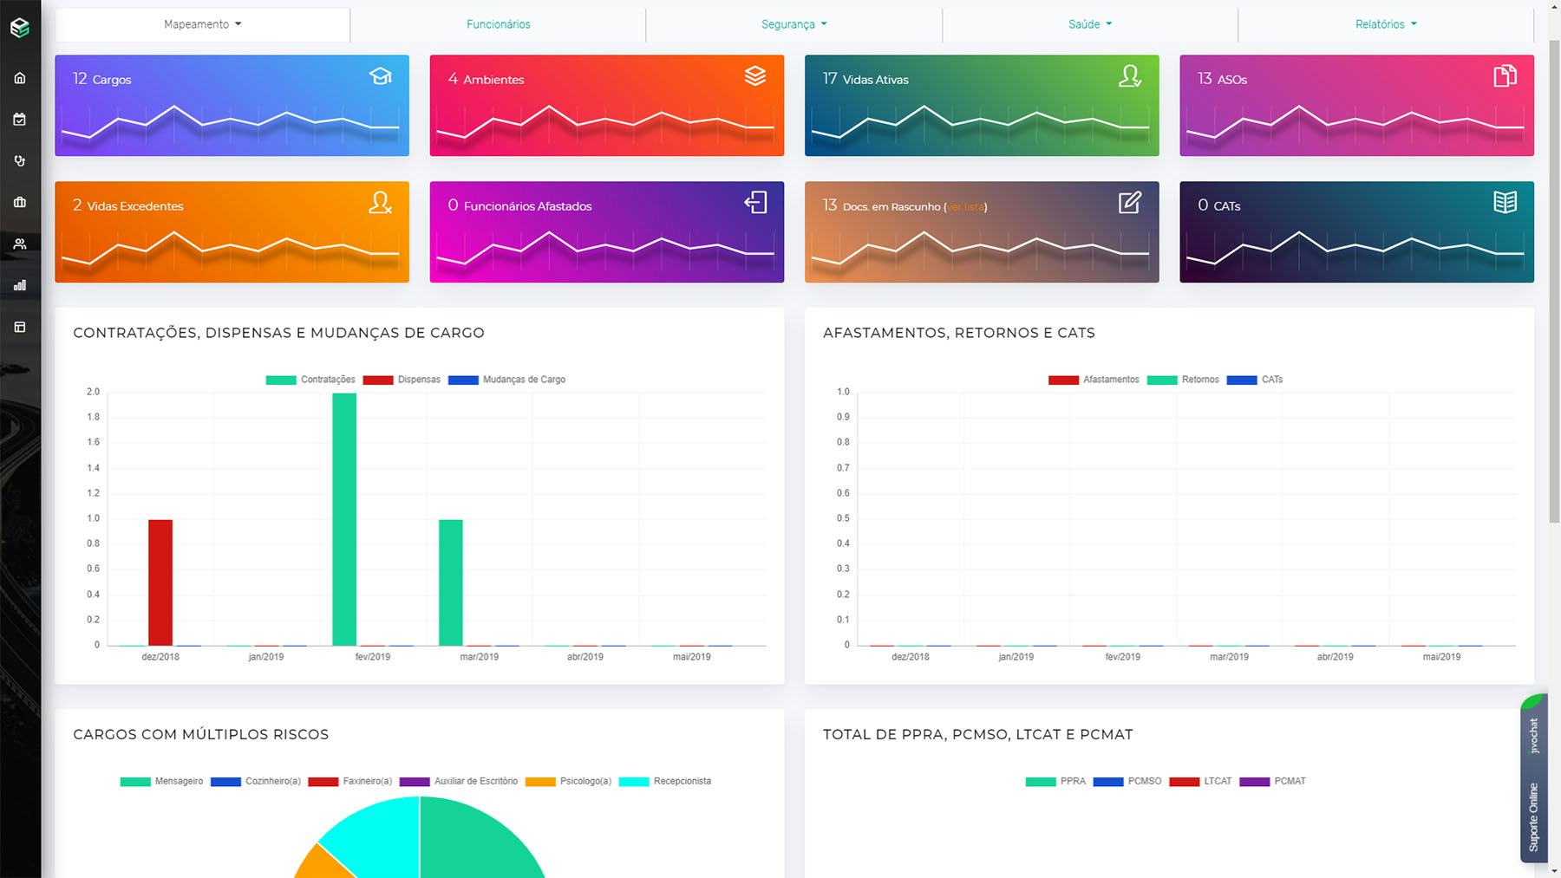This screenshot has width=1561, height=878.
Task: Select the edit icon on Docs. em Rascunho card
Action: (1130, 203)
